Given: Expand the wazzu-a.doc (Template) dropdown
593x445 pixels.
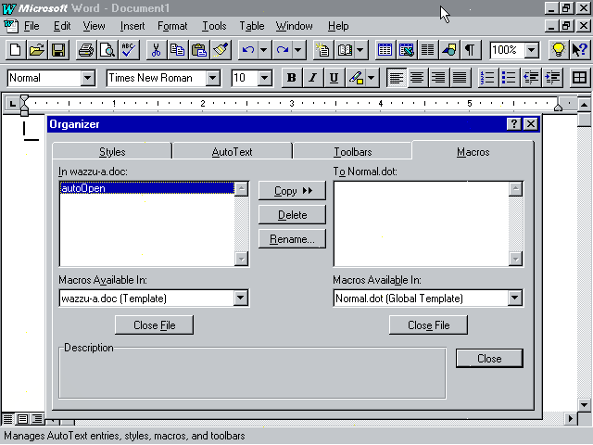Looking at the screenshot, I should pyautogui.click(x=241, y=299).
